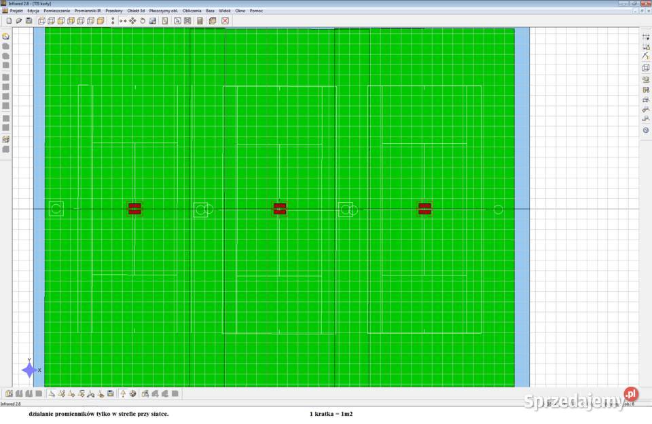Open the Widok menu
Viewport: 652px width, 424px height.
click(225, 11)
